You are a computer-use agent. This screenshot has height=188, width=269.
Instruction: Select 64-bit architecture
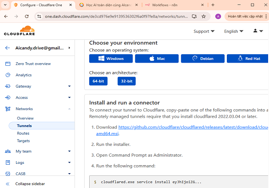[98, 81]
